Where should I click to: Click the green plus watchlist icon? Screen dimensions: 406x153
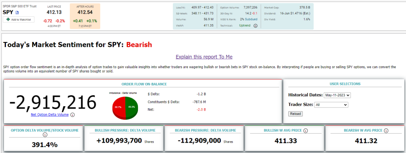(8, 20)
